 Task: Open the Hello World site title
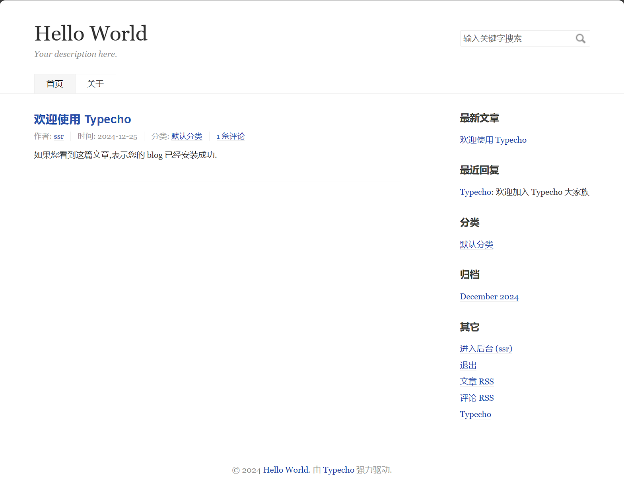click(x=91, y=33)
